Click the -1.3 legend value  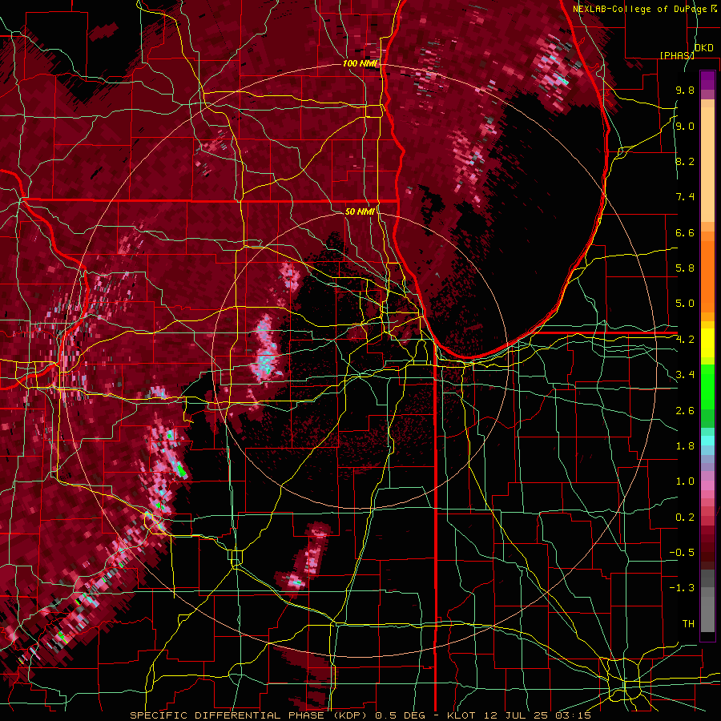(682, 588)
